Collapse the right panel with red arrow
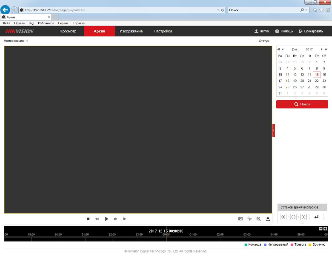The width and height of the screenshot is (332, 256). 274,130
